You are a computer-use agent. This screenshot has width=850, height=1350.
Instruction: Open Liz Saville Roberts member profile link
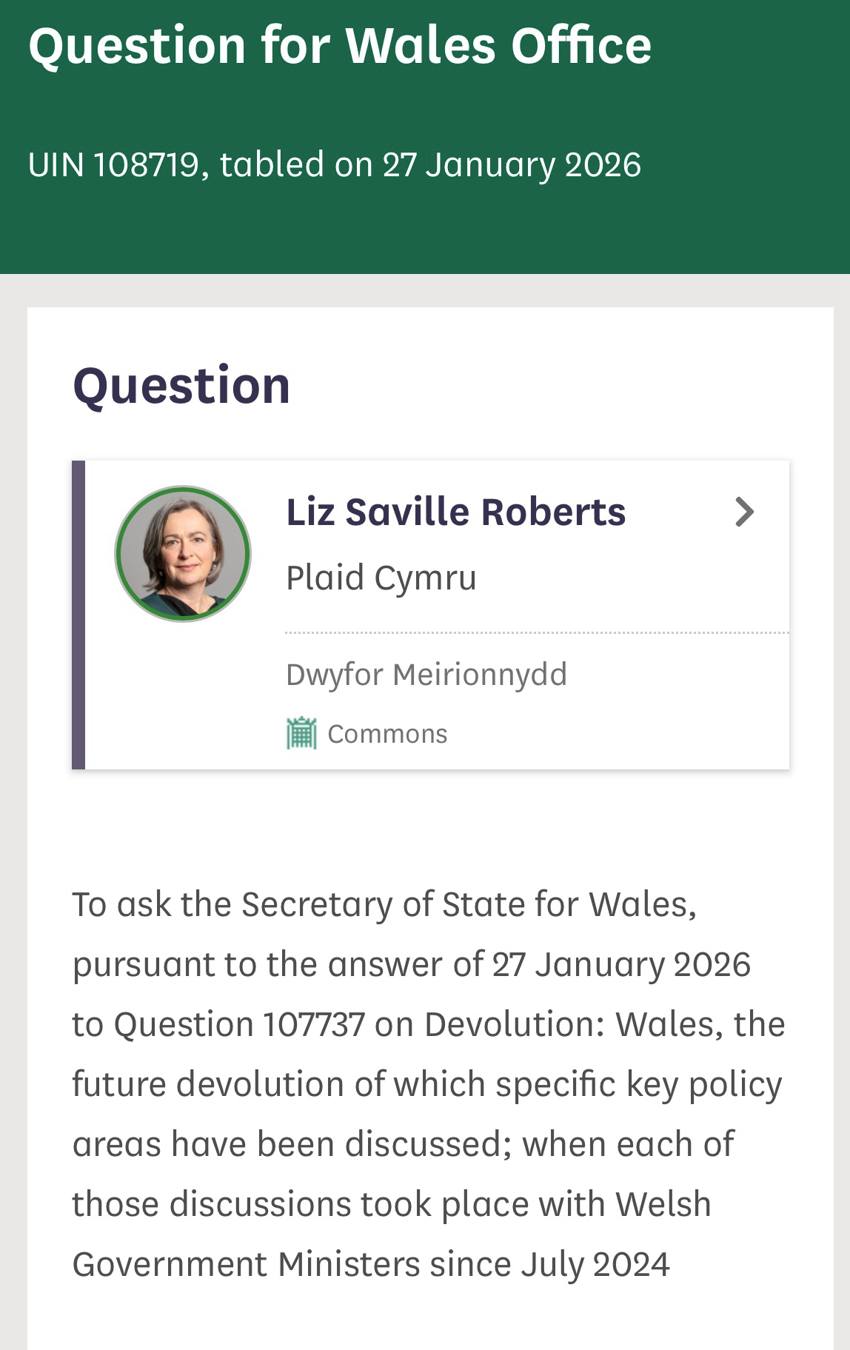coord(455,512)
